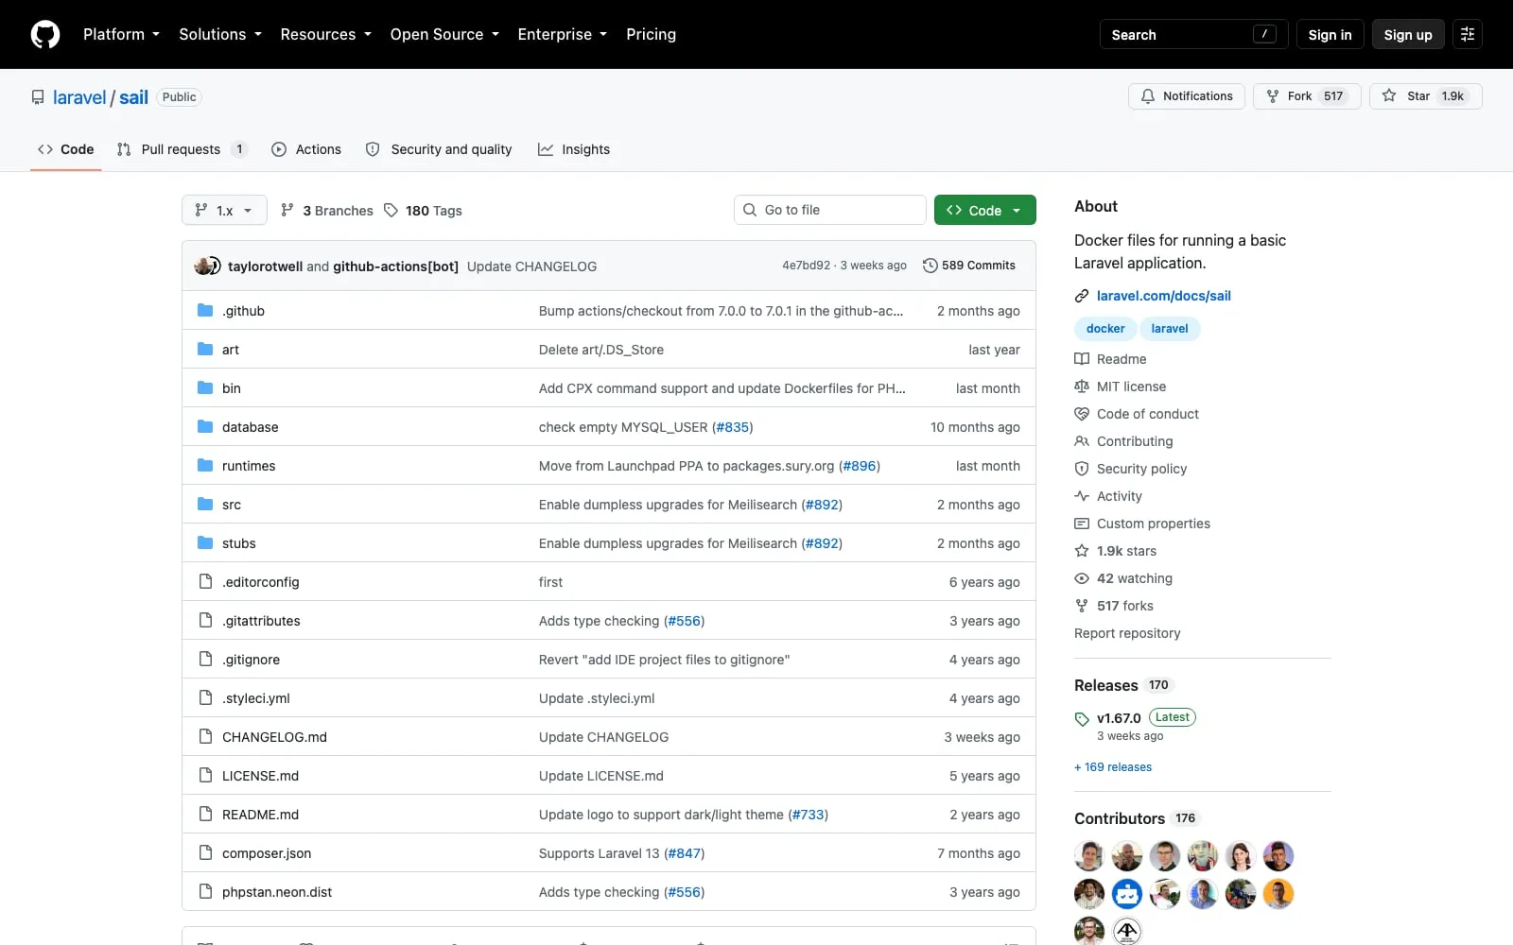Click the 517 forks link

(1124, 606)
